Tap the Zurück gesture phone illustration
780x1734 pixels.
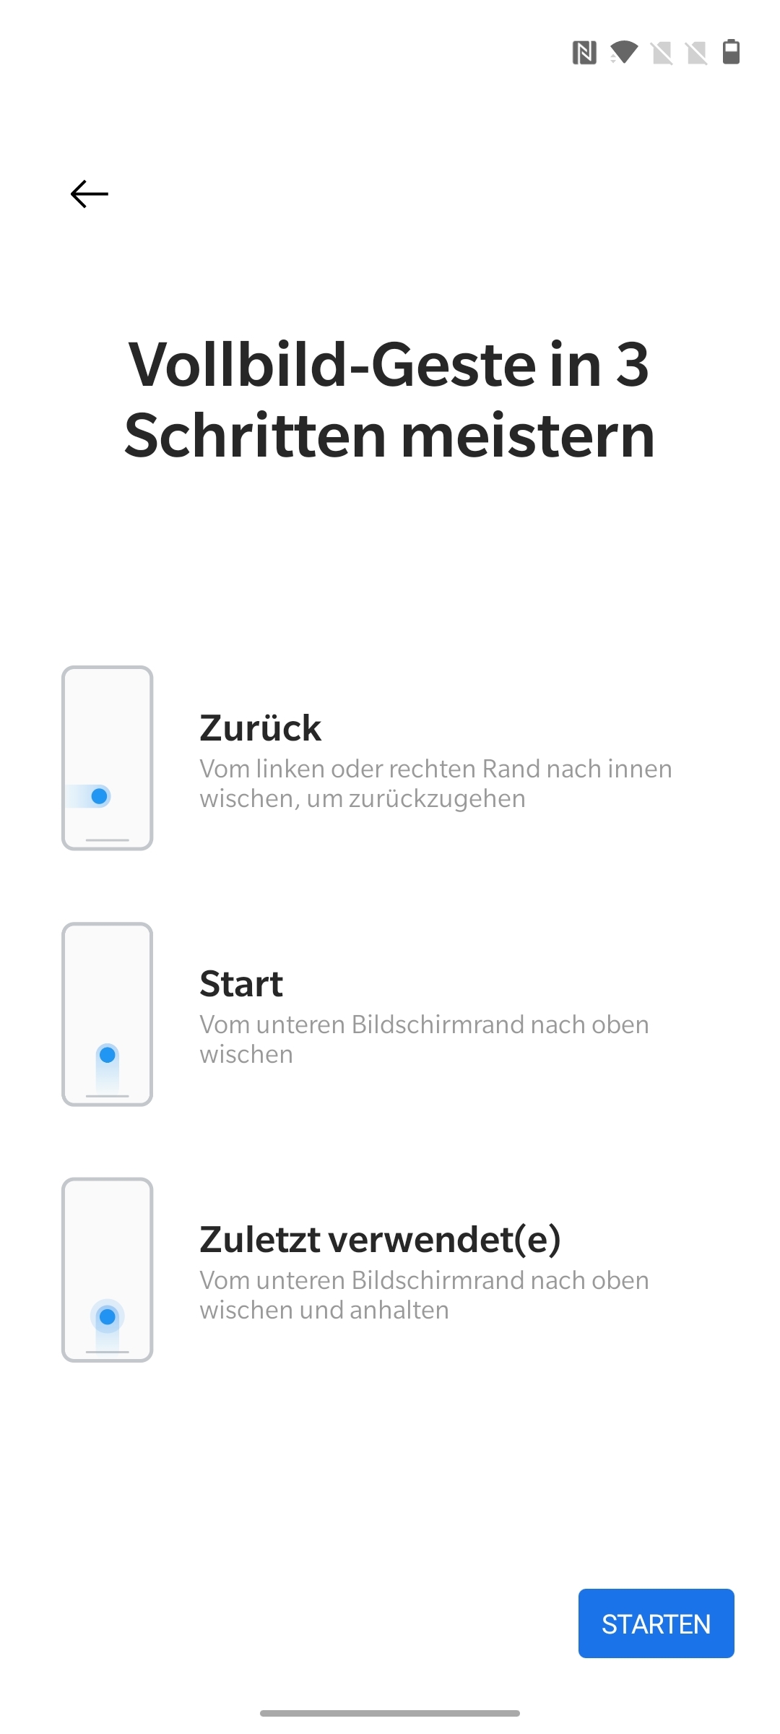tap(108, 758)
